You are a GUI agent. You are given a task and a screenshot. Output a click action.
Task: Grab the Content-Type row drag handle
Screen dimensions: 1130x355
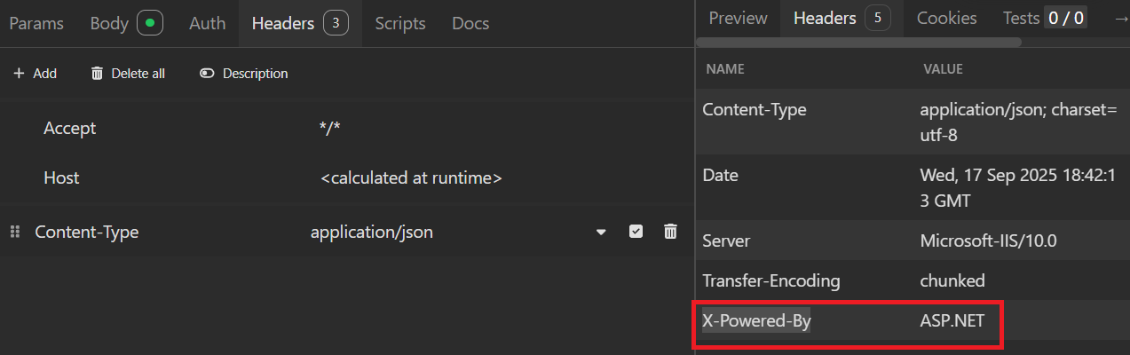coord(14,232)
